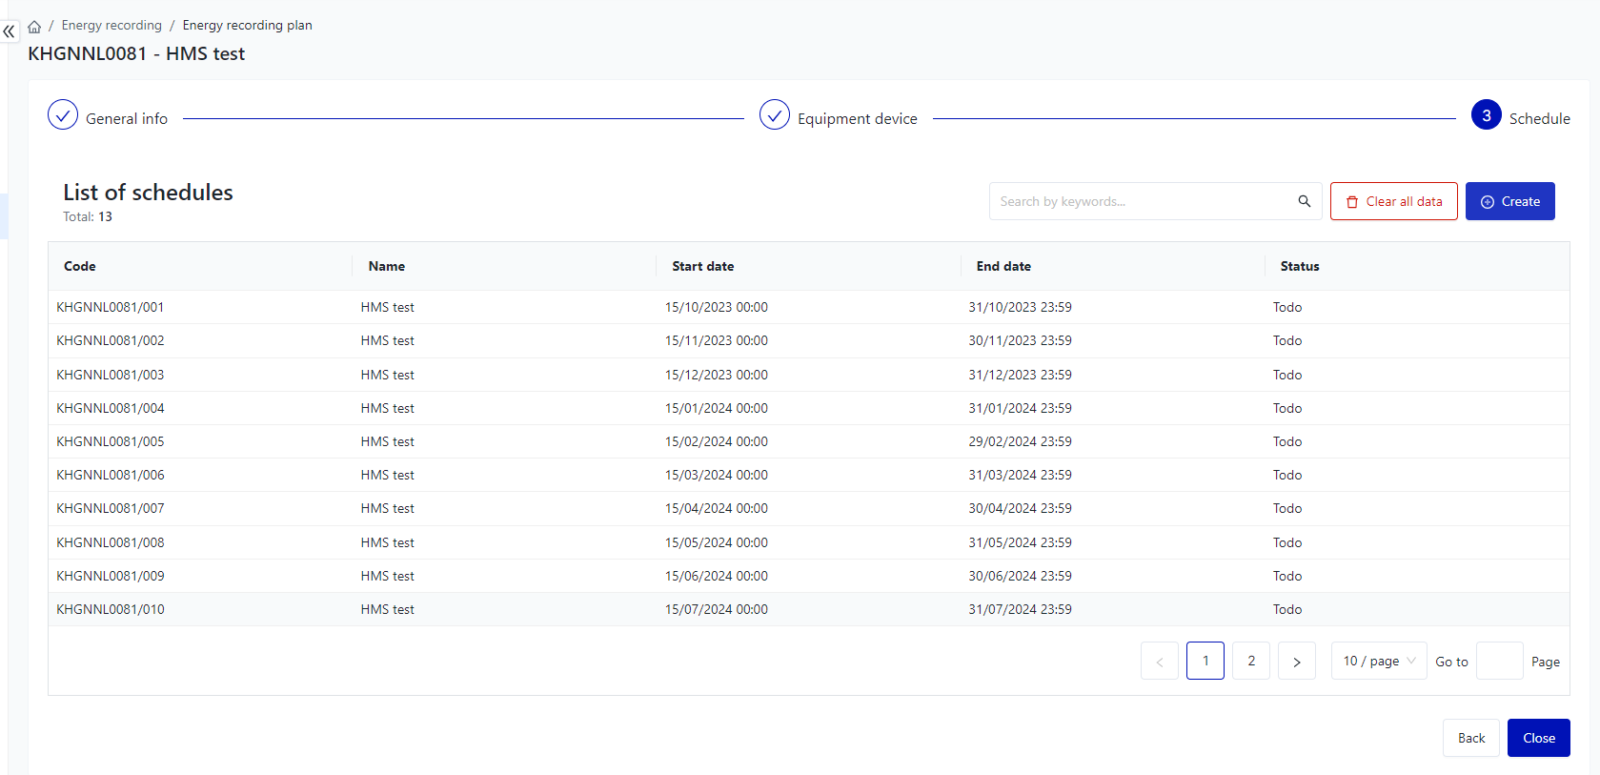Go to next page with right arrow

coord(1296,662)
